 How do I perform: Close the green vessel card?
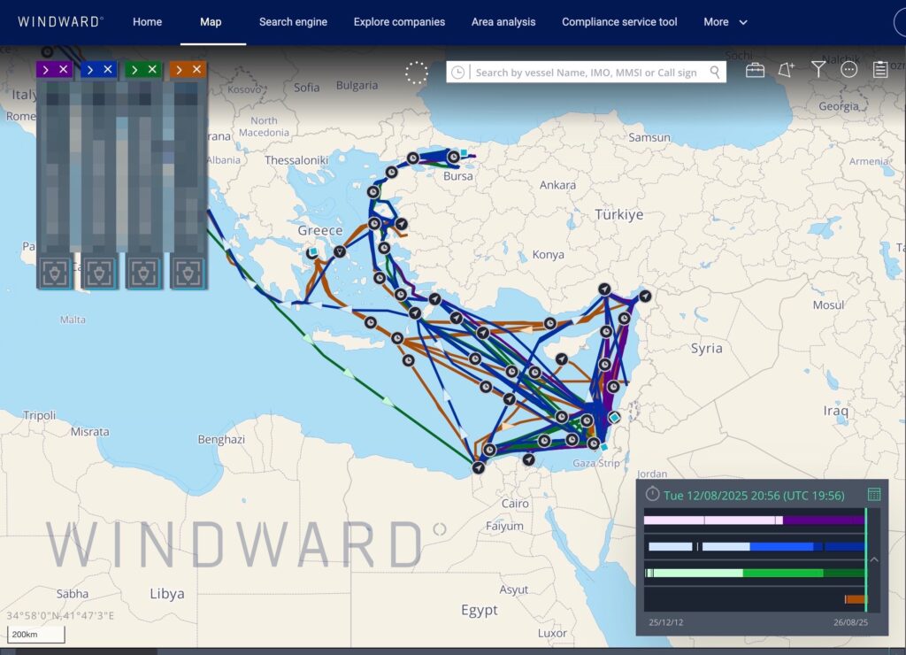152,69
